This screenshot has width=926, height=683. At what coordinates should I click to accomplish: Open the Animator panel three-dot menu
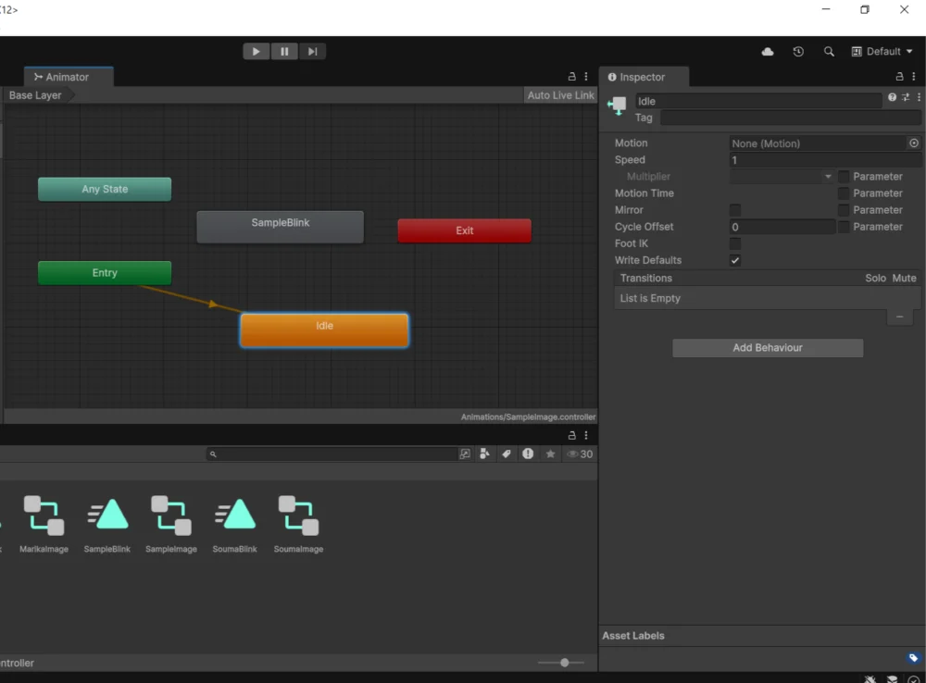tap(586, 77)
